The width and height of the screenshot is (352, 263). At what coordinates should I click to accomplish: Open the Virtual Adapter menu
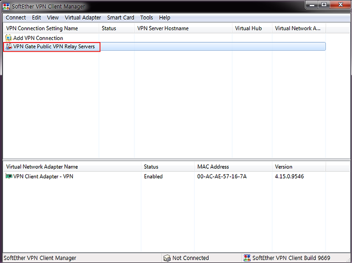[83, 18]
